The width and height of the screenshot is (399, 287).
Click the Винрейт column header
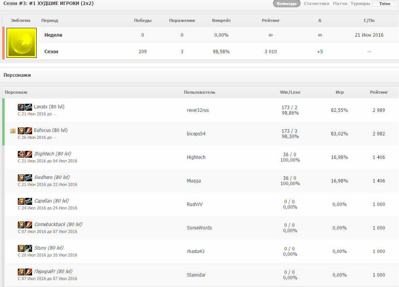coord(221,20)
